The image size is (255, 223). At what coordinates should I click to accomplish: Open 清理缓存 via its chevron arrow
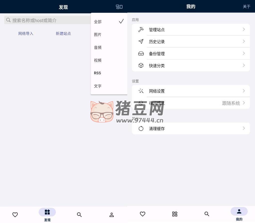(244, 128)
